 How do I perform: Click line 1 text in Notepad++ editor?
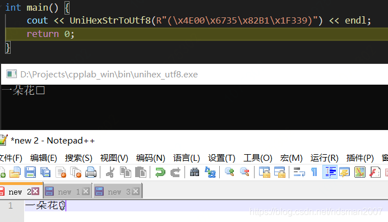45,205
